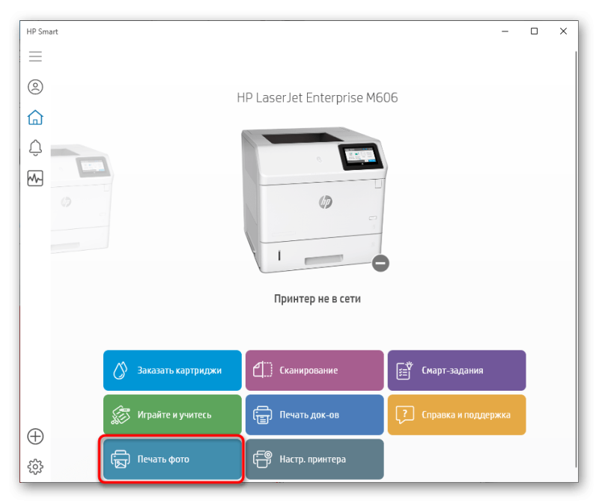The width and height of the screenshot is (599, 503).
Task: Click the question bubble icon in Справка tile
Action: click(404, 415)
